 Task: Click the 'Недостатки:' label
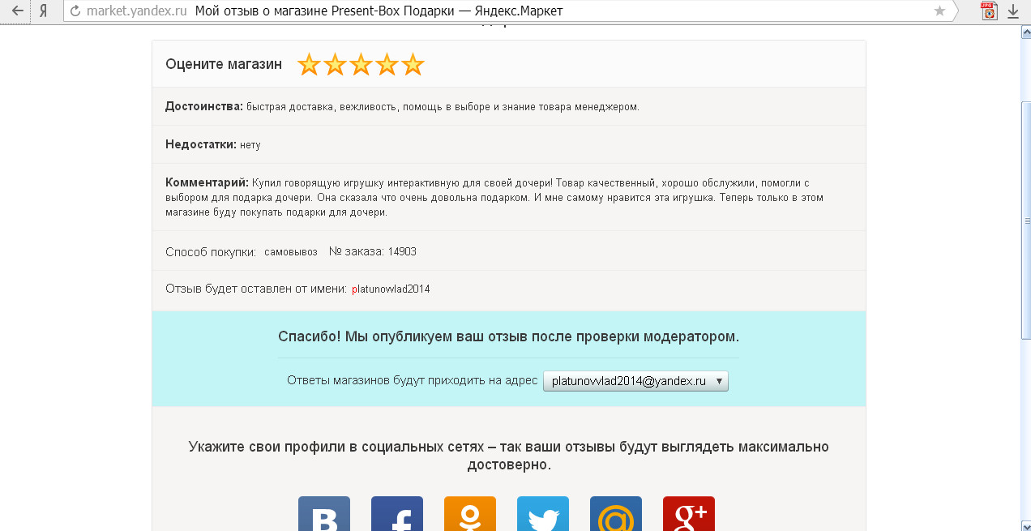coord(201,144)
